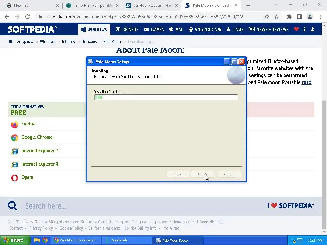
Task: Click the installation progress bar
Action: [166, 97]
